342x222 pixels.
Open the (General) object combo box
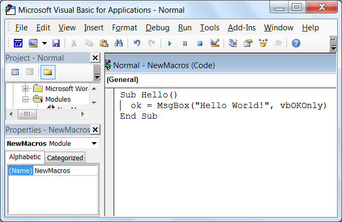[x=221, y=80]
